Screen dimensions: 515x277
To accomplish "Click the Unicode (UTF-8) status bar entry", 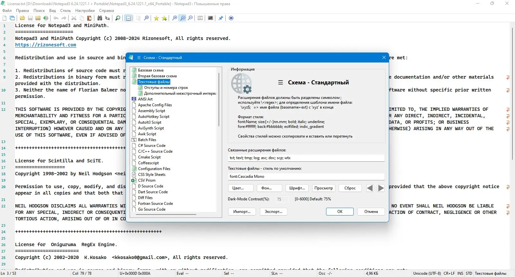I will (x=427, y=273).
